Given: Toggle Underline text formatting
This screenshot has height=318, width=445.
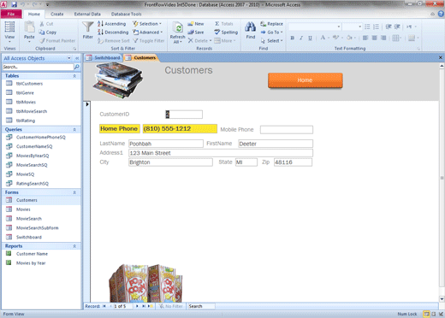Looking at the screenshot, I should (x=310, y=38).
